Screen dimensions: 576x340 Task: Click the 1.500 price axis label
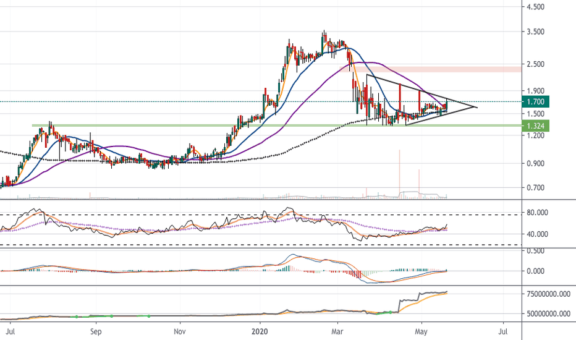(x=536, y=114)
